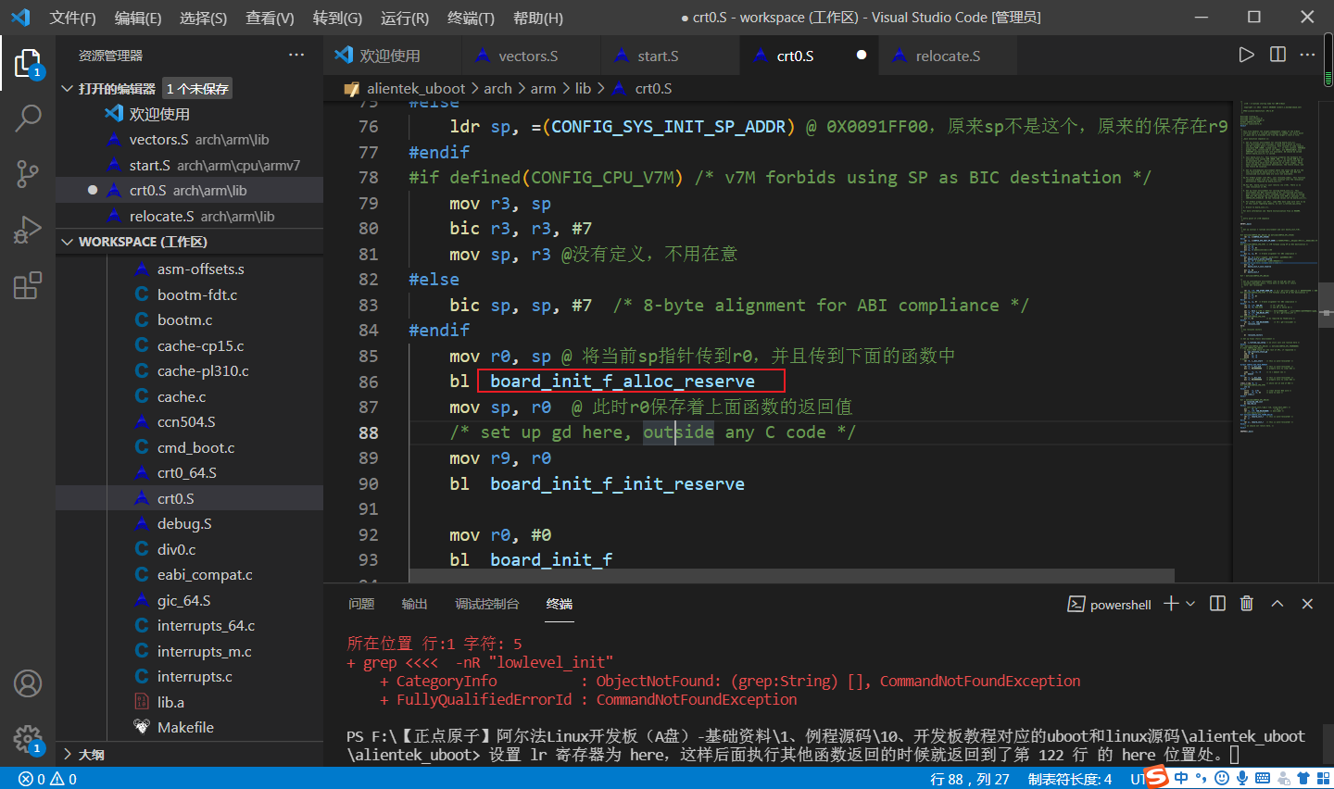Open Source Control view icon
1334x789 pixels.
[28, 173]
